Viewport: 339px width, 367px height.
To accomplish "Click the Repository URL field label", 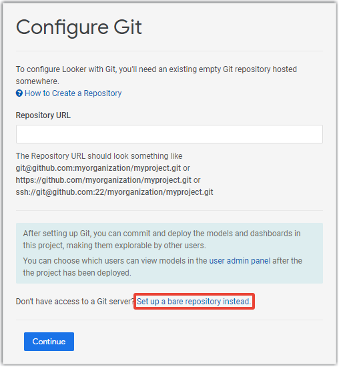I will coord(43,115).
